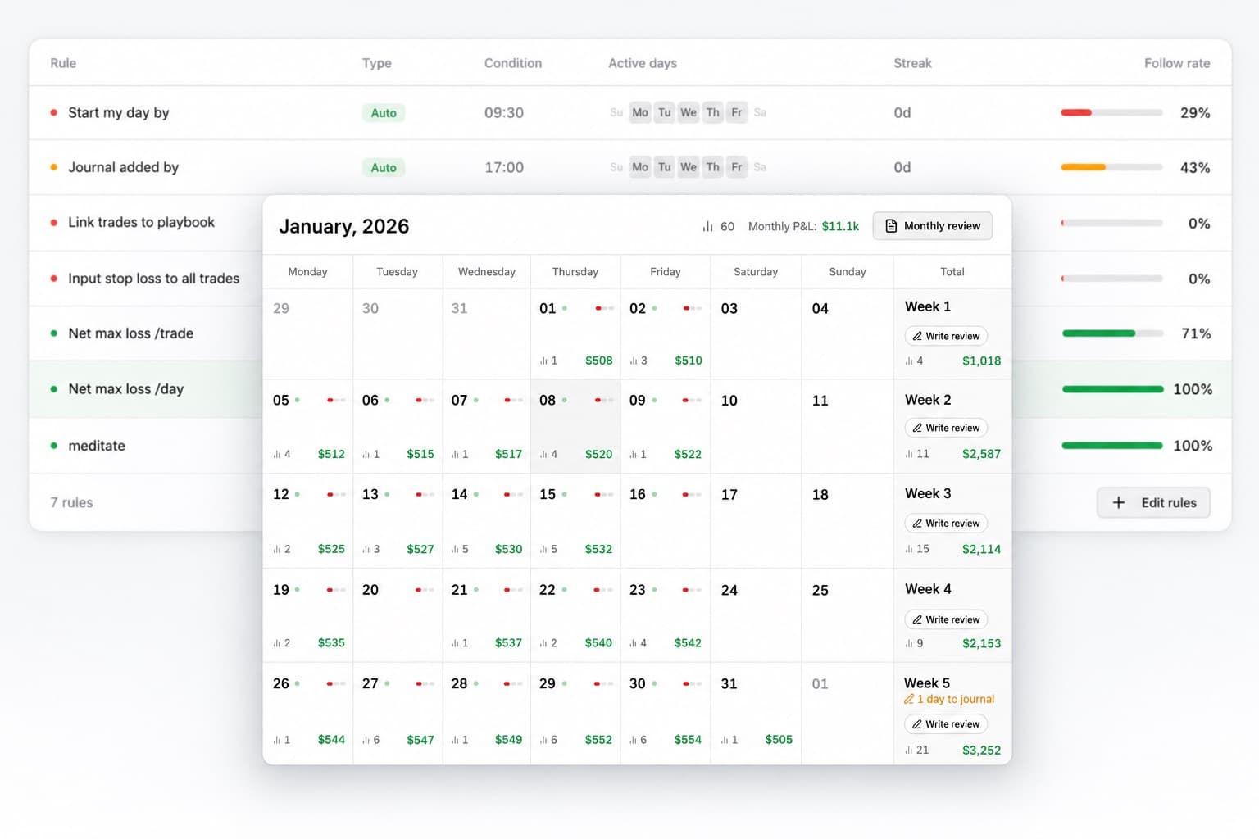Click the 29% follow rate bar

(1111, 112)
